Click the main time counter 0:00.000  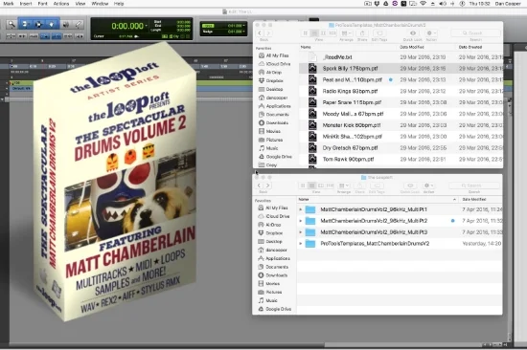pyautogui.click(x=127, y=26)
